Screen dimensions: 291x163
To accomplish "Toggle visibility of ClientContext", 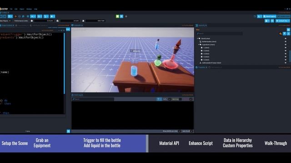I will point(286,38).
